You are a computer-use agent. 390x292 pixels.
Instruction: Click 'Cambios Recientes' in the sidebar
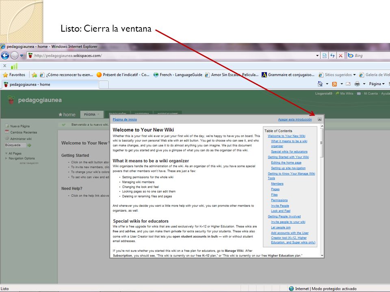click(x=24, y=132)
